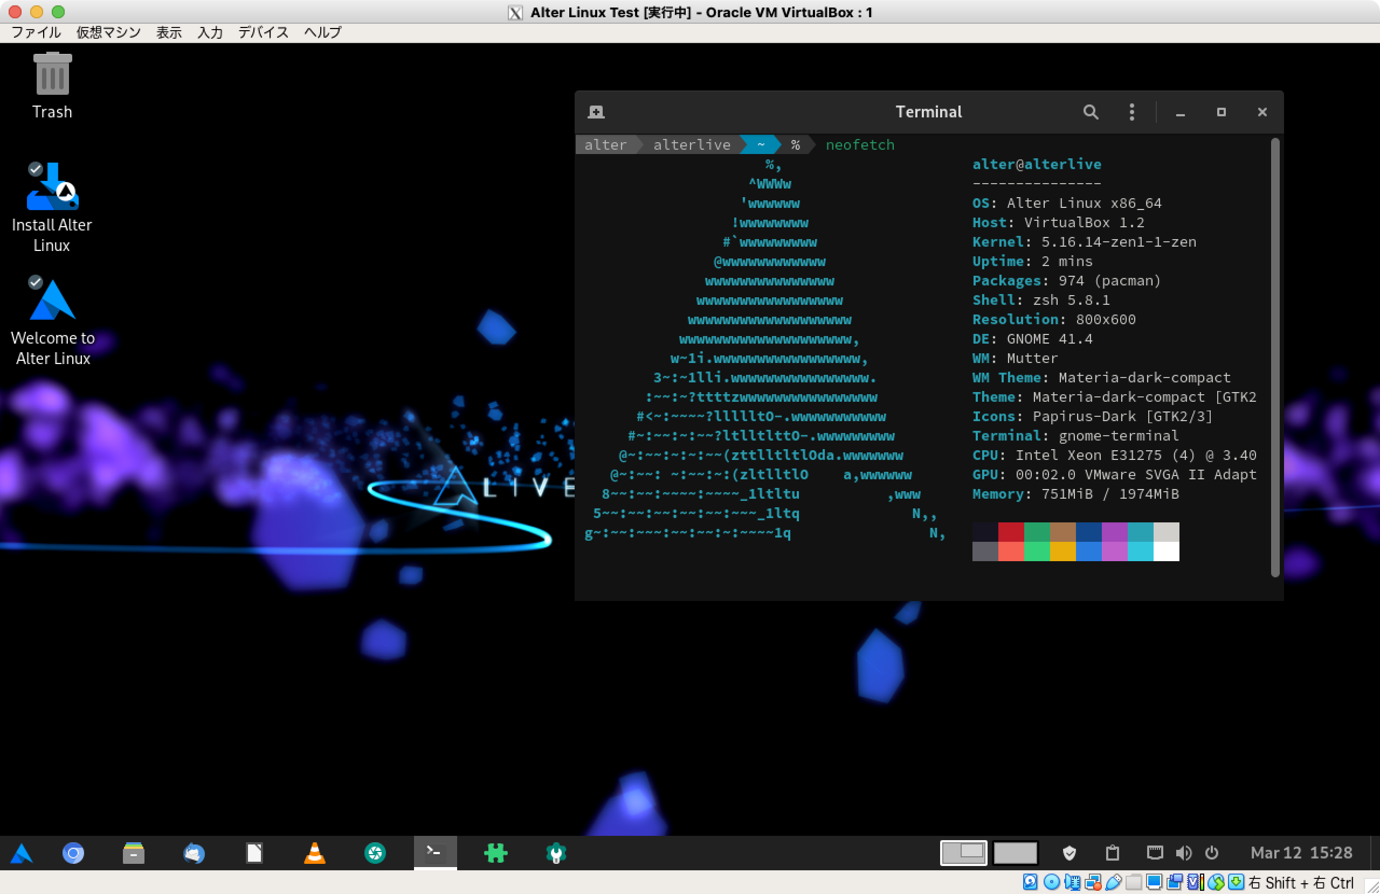Click the cyan swatch in bottom palette row
Image resolution: width=1380 pixels, height=894 pixels.
pos(1140,551)
